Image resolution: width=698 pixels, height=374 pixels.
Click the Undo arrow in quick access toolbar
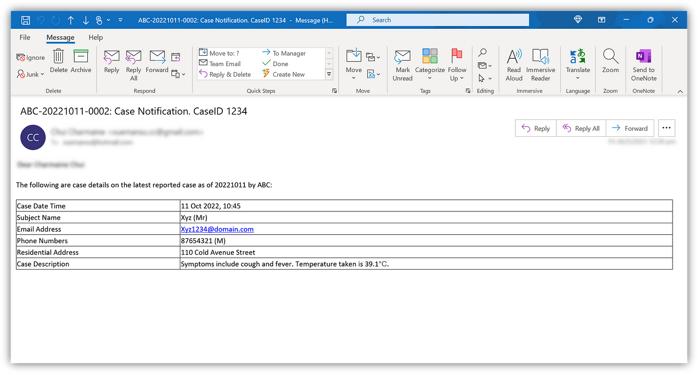click(40, 20)
